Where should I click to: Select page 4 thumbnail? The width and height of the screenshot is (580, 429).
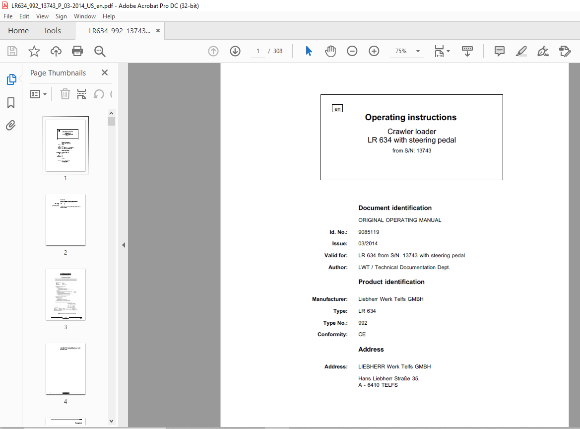(x=66, y=368)
